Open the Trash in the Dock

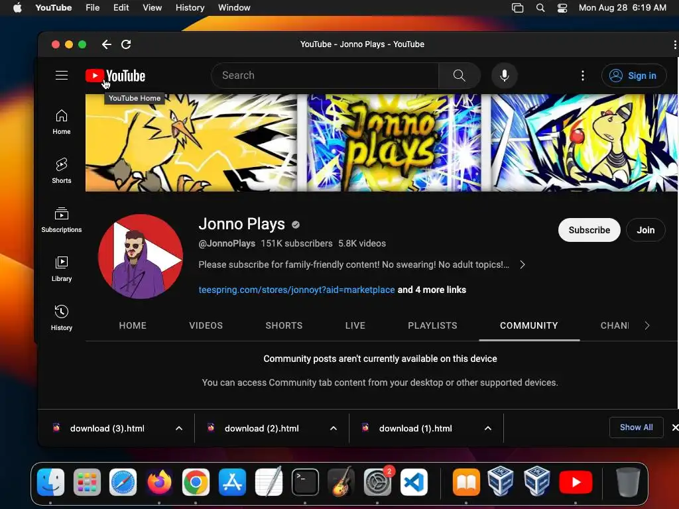coord(628,482)
